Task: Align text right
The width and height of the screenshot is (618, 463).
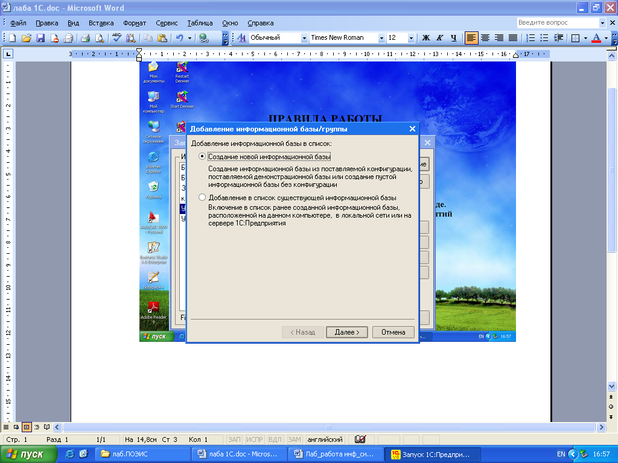Action: click(499, 38)
